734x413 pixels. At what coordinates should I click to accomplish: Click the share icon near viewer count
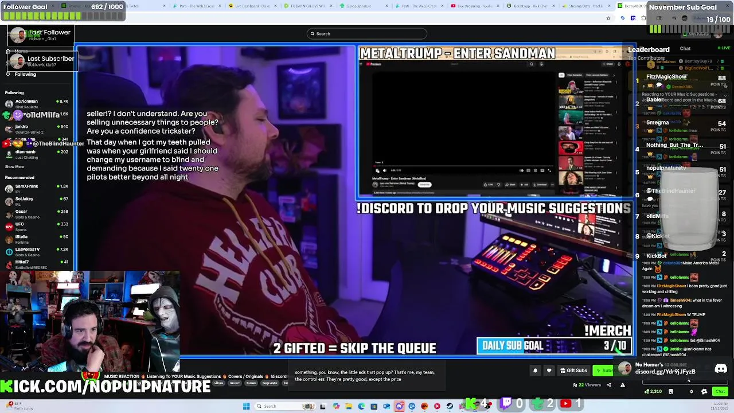[x=609, y=385]
